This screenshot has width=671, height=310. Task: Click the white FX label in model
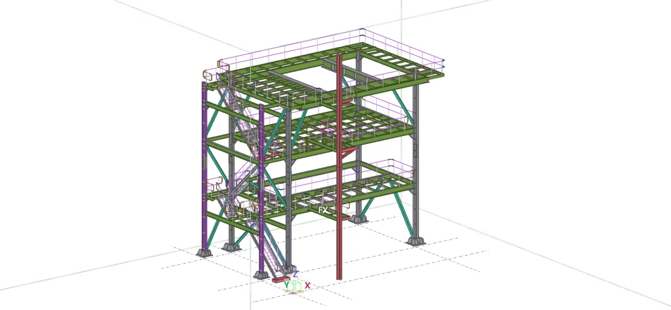[324, 210]
